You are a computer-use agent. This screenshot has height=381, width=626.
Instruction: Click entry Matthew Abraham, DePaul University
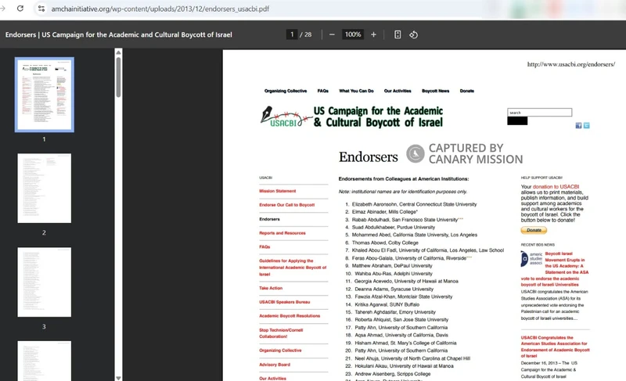pyautogui.click(x=392, y=266)
